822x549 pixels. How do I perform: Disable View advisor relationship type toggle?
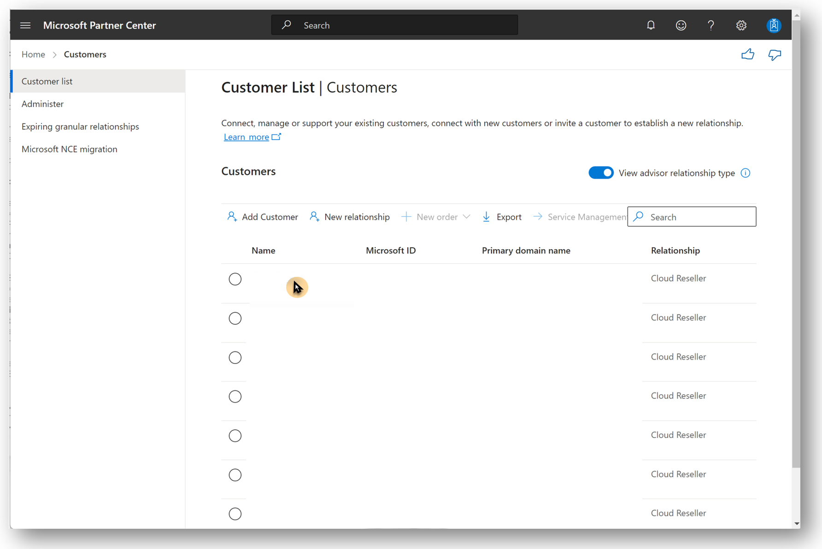coord(601,173)
